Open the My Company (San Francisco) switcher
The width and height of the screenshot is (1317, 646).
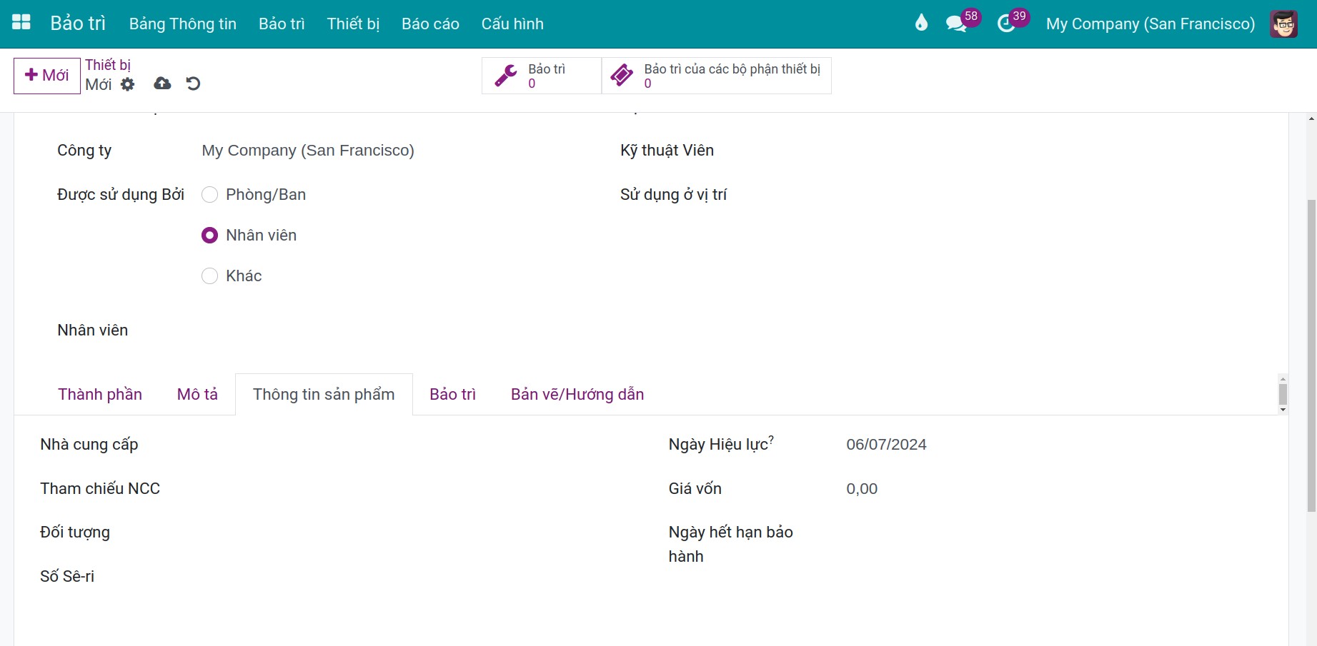[1150, 24]
